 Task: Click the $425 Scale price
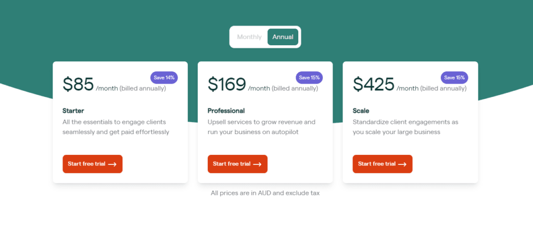point(374,84)
